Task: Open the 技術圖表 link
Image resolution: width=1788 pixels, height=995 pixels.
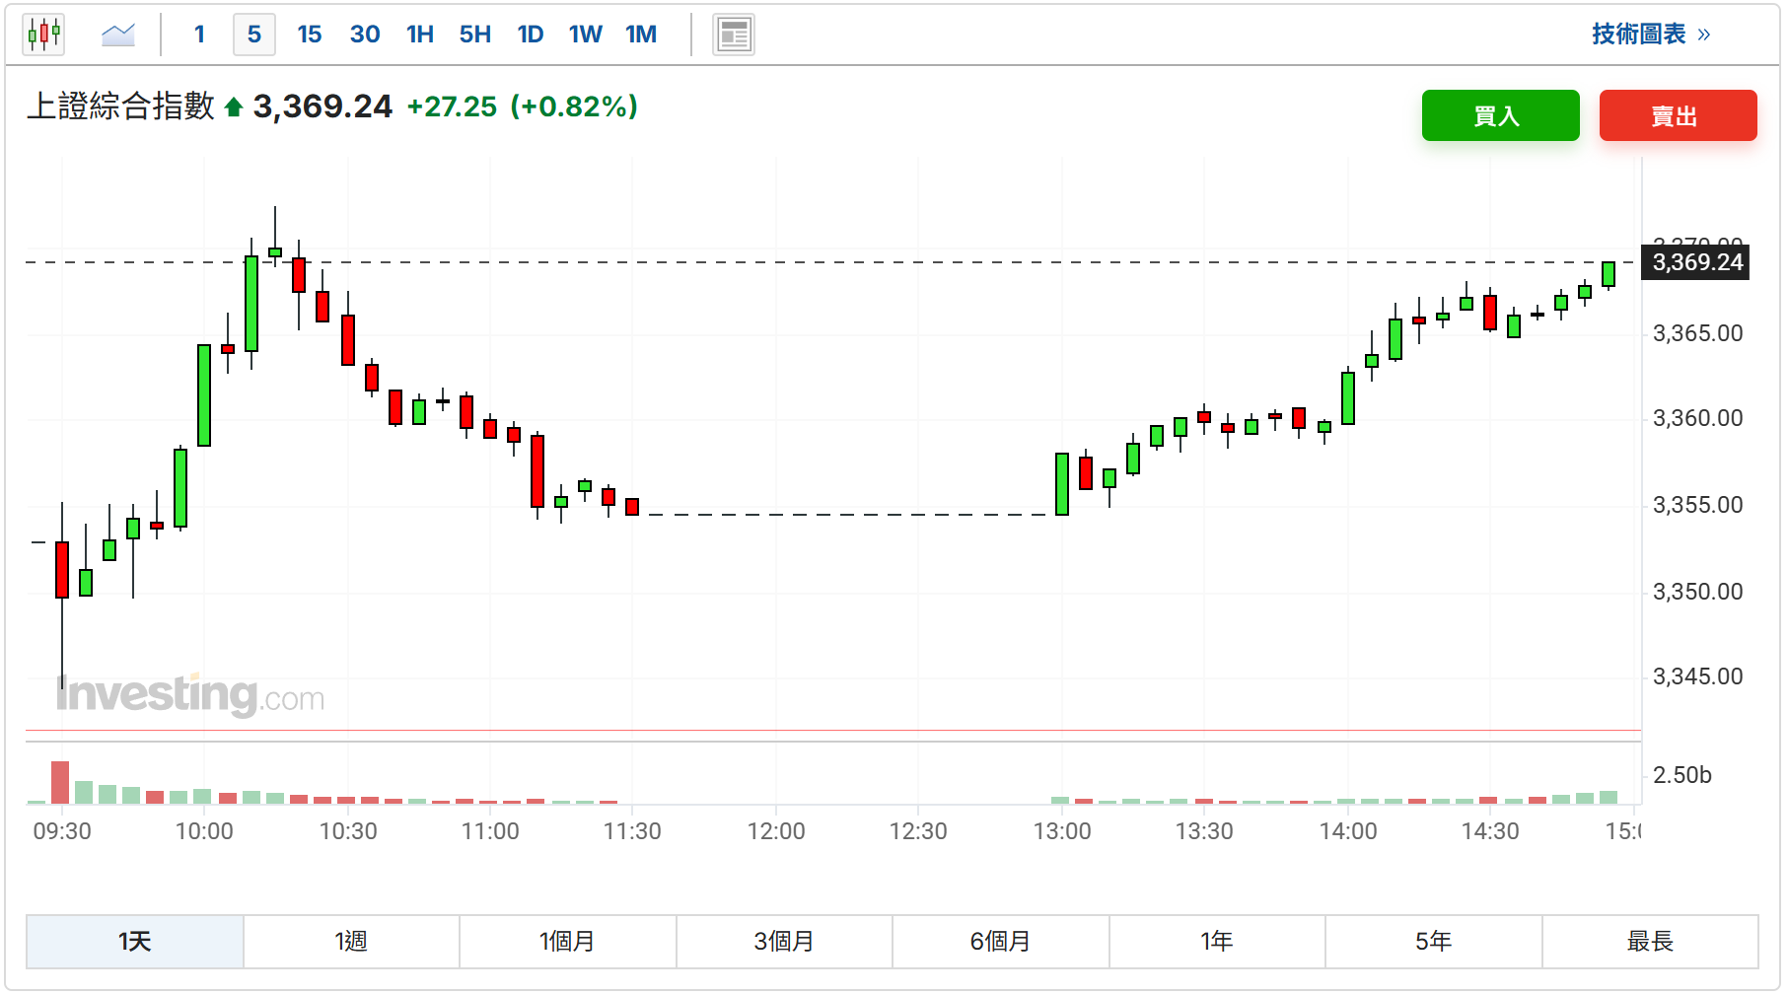Action: pyautogui.click(x=1651, y=35)
